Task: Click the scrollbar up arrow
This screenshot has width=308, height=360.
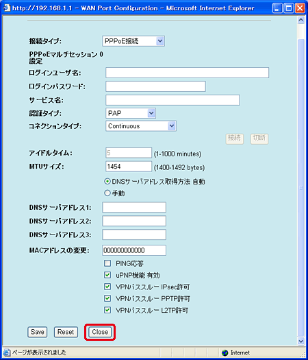Action: [x=300, y=20]
